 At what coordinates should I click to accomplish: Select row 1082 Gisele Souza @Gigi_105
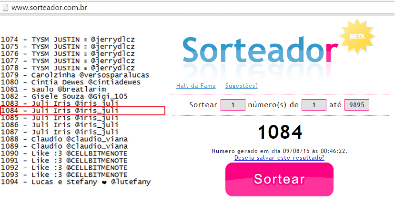pyautogui.click(x=64, y=96)
